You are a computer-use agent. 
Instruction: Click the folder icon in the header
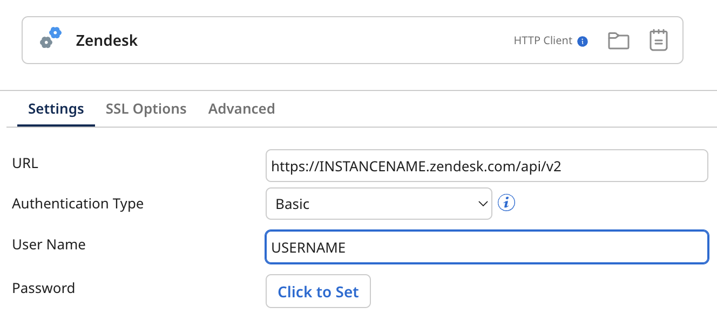tap(618, 40)
